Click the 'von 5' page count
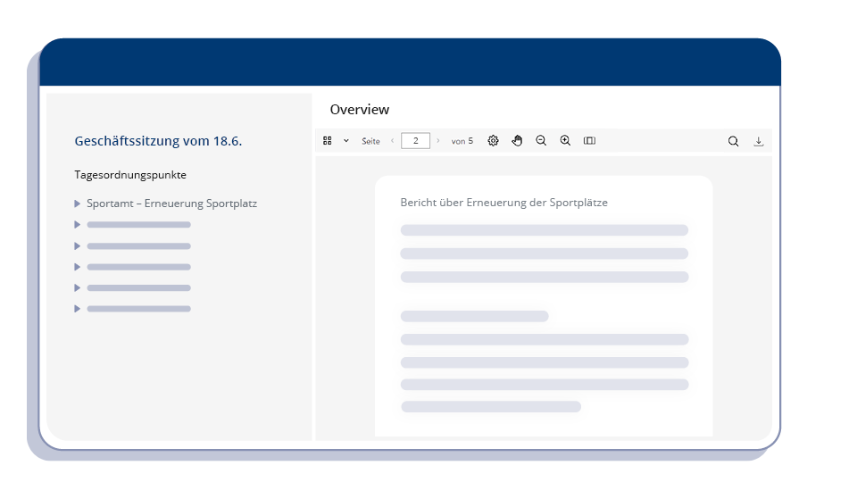 (x=462, y=141)
